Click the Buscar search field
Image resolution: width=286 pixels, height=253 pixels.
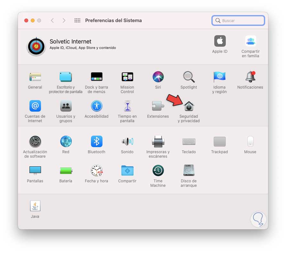(238, 20)
